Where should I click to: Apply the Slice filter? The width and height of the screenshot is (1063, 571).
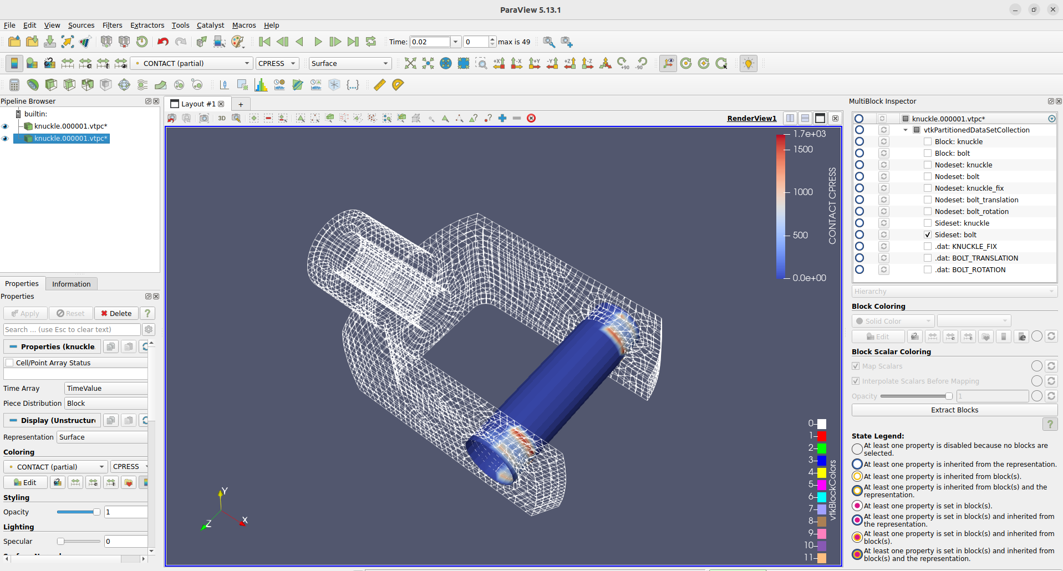[69, 84]
